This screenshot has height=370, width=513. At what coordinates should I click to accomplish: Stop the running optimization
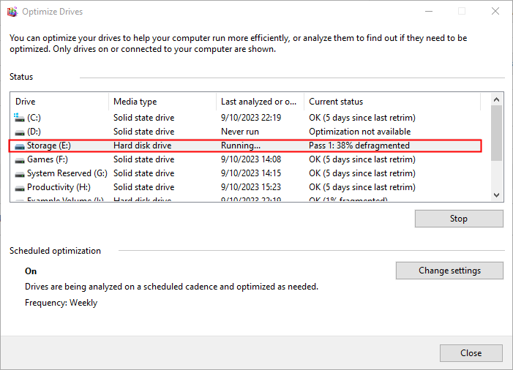tap(458, 219)
